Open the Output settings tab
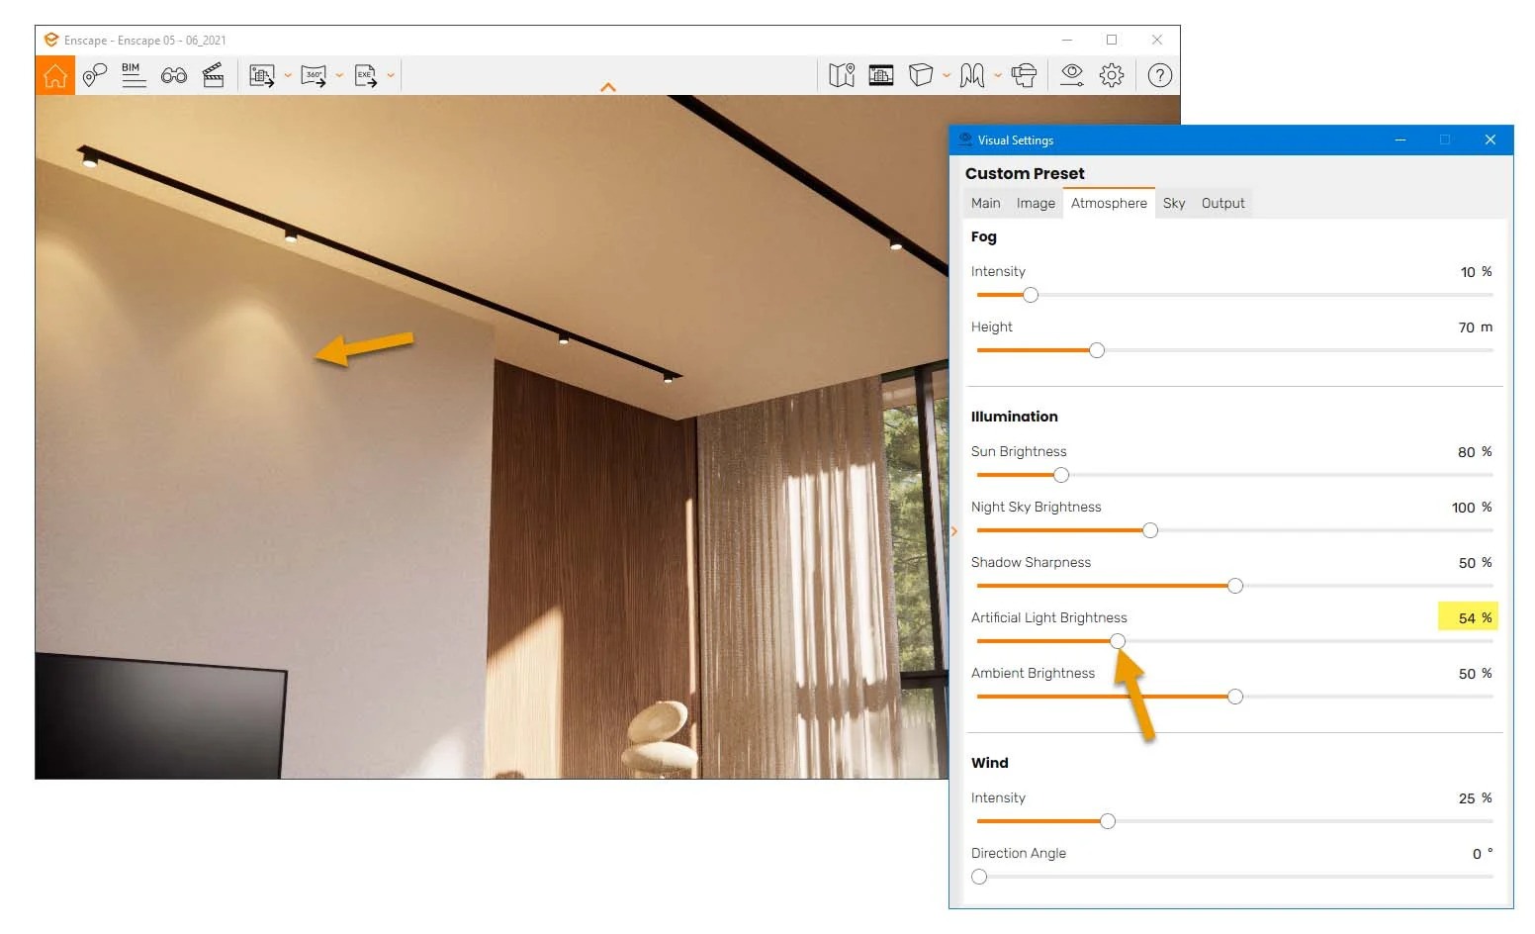Image resolution: width=1535 pixels, height=934 pixels. pos(1222,203)
